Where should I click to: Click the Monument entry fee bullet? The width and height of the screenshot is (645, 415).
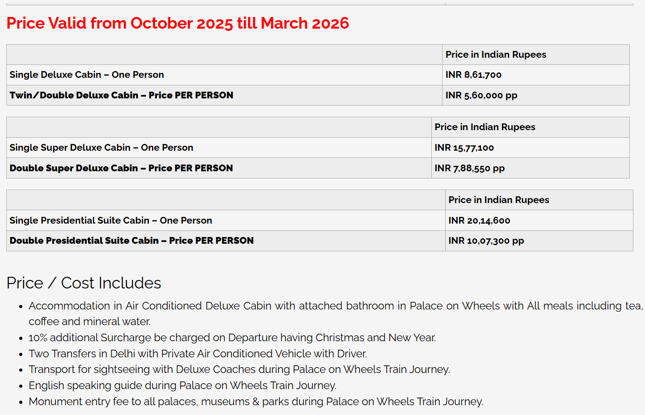click(256, 402)
